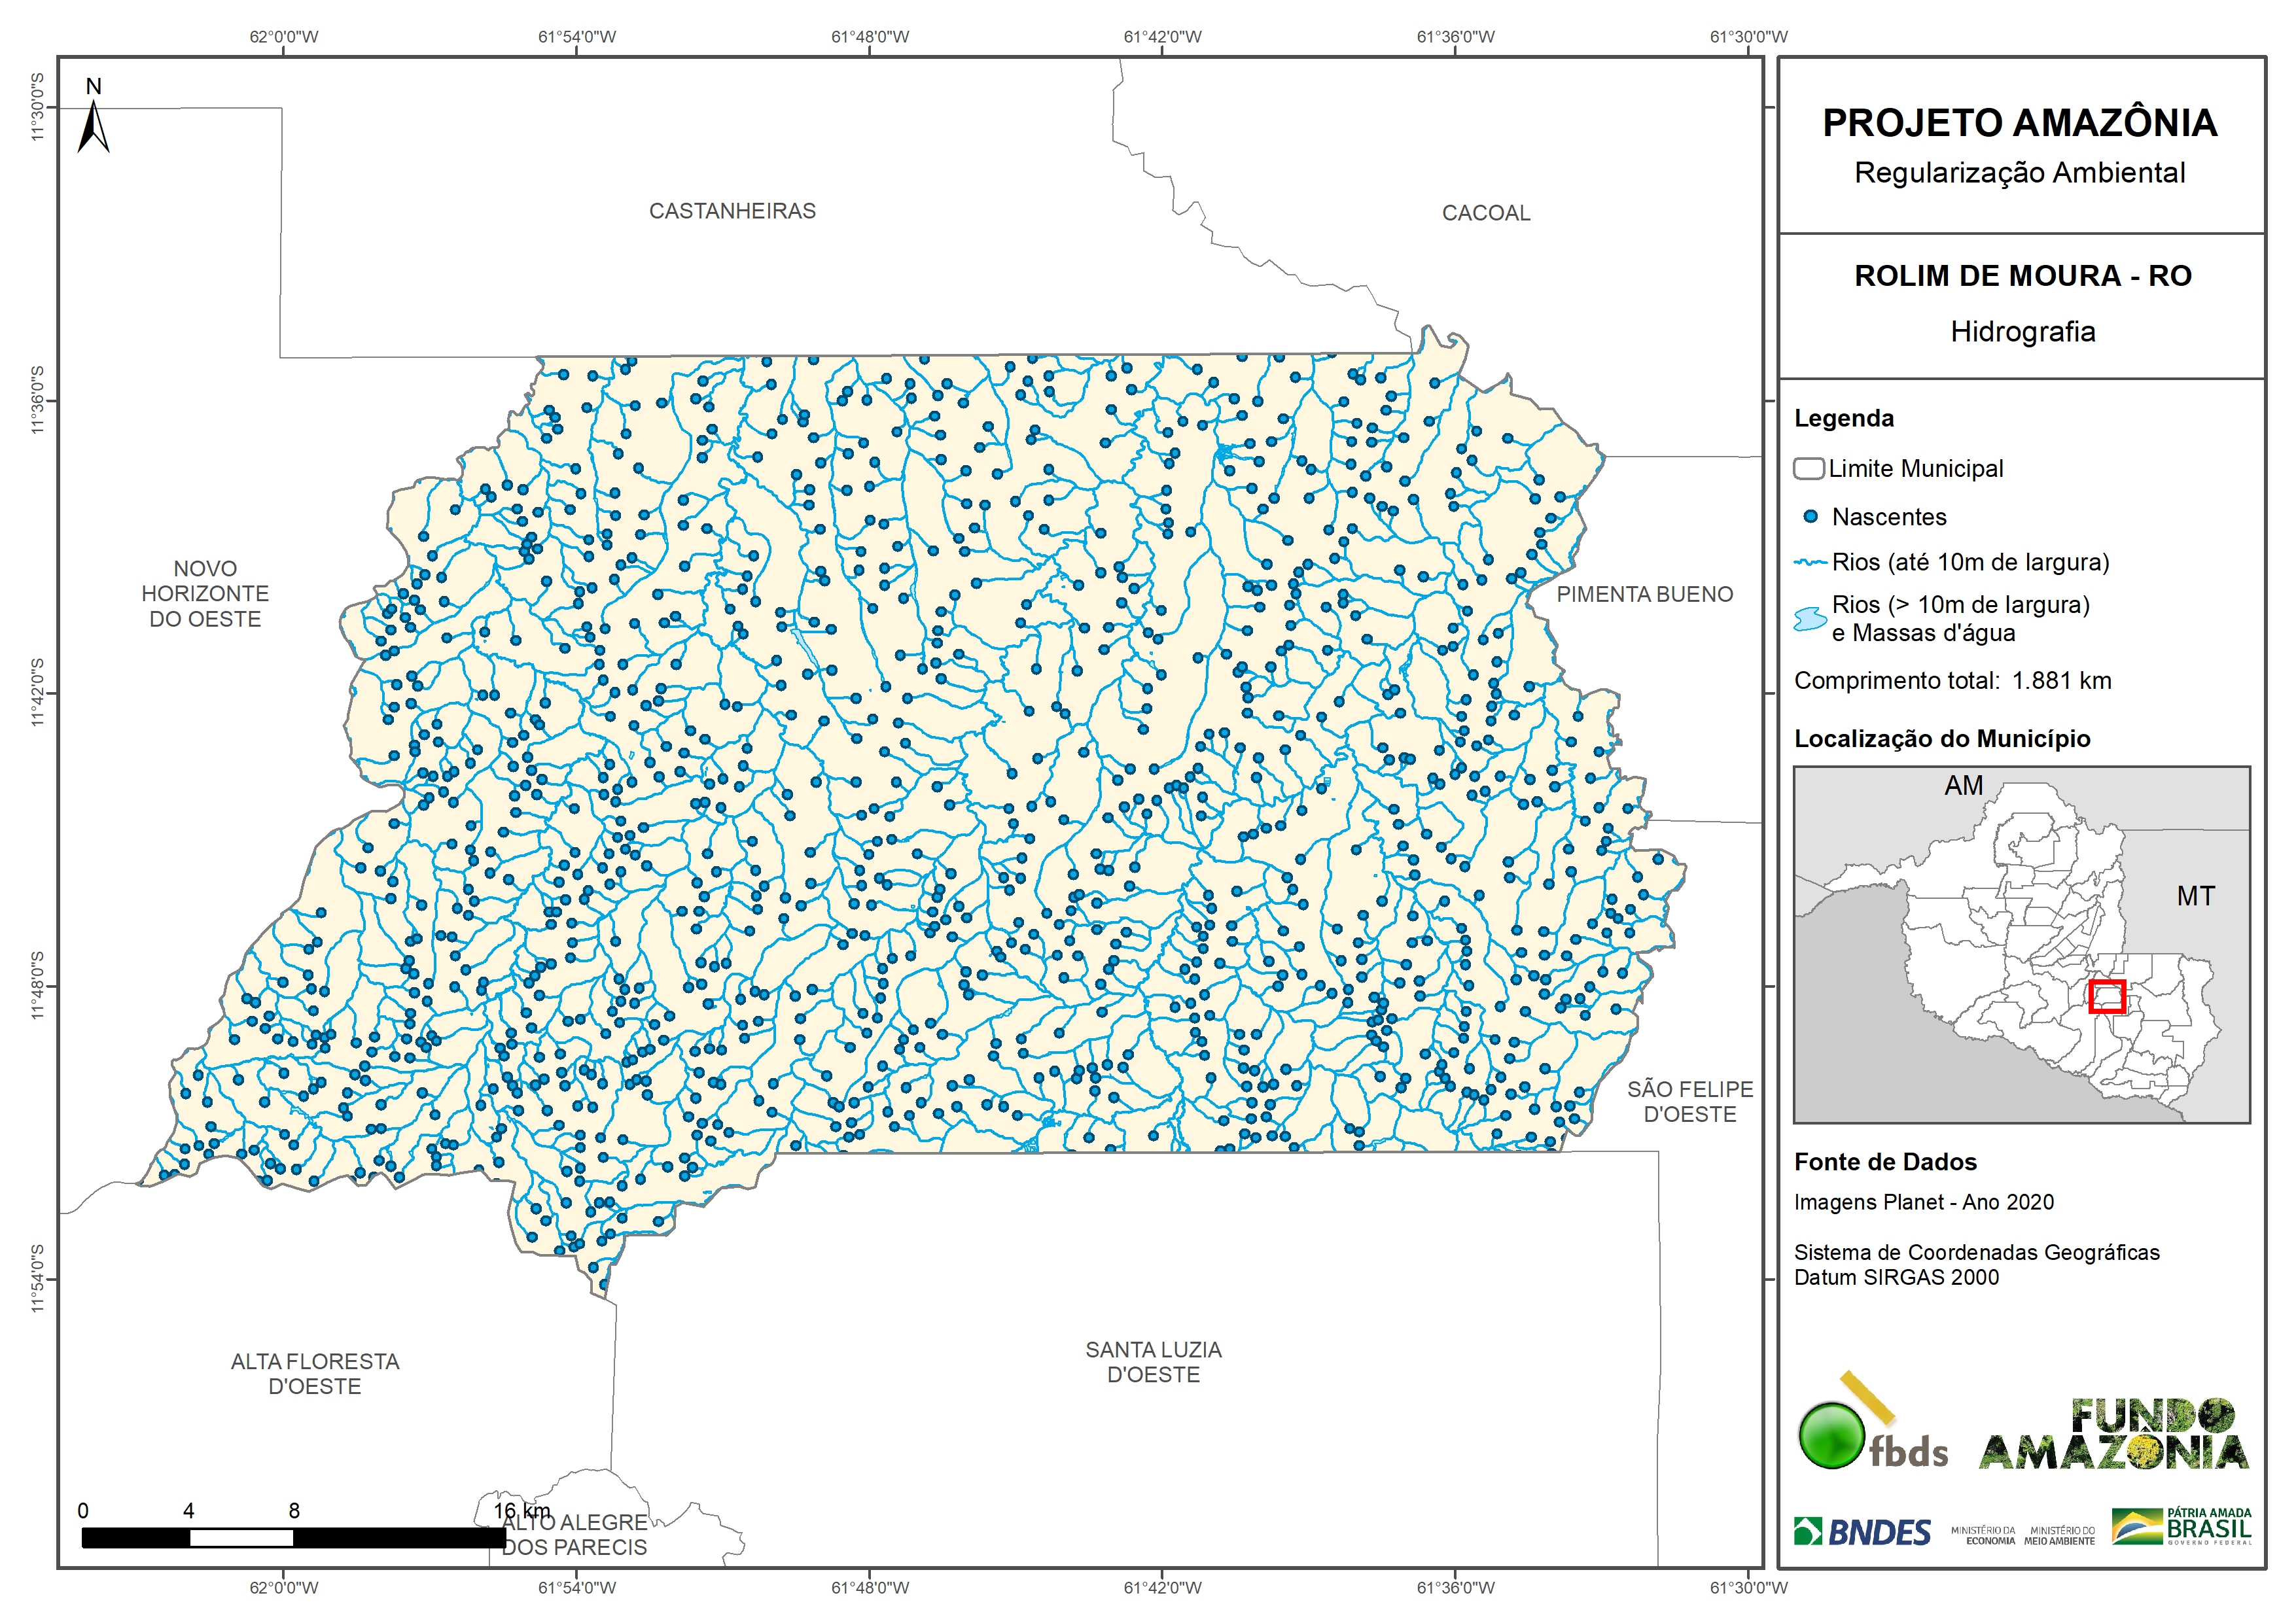Click the BNDES logo

click(x=1862, y=1532)
